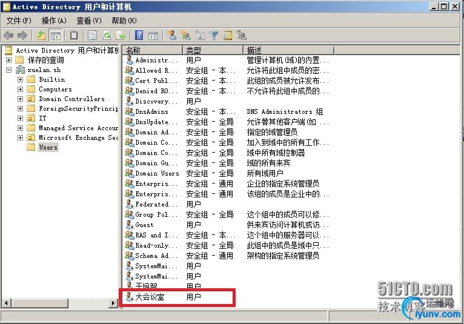Create a new user with the single-person icon
This screenshot has height=324, width=464.
[x=171, y=35]
